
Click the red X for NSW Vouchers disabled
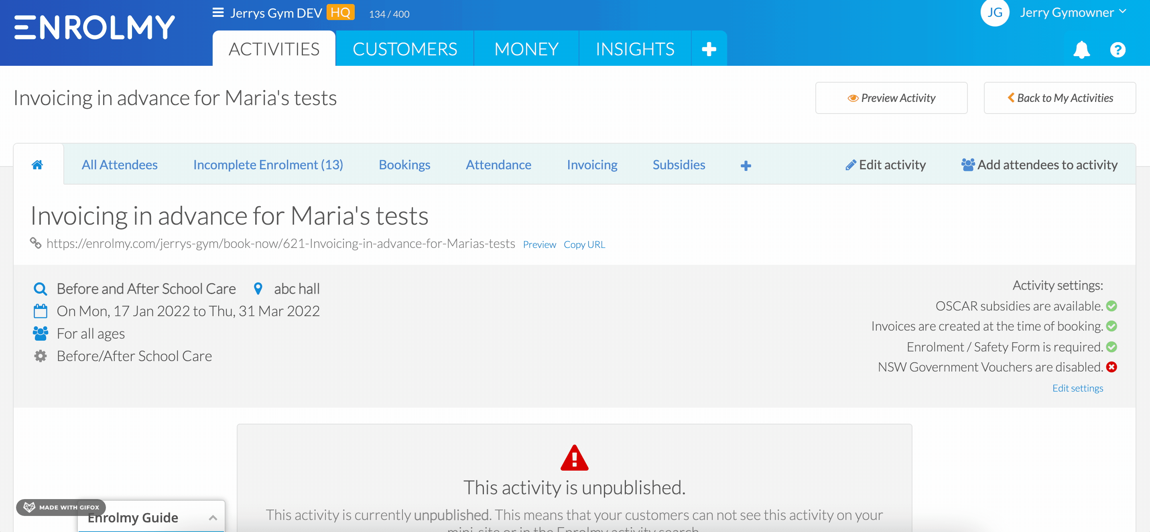coord(1111,367)
